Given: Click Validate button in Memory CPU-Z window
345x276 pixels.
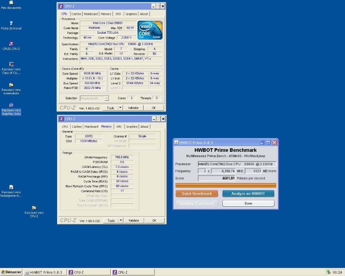Looking at the screenshot, I should point(133,220).
